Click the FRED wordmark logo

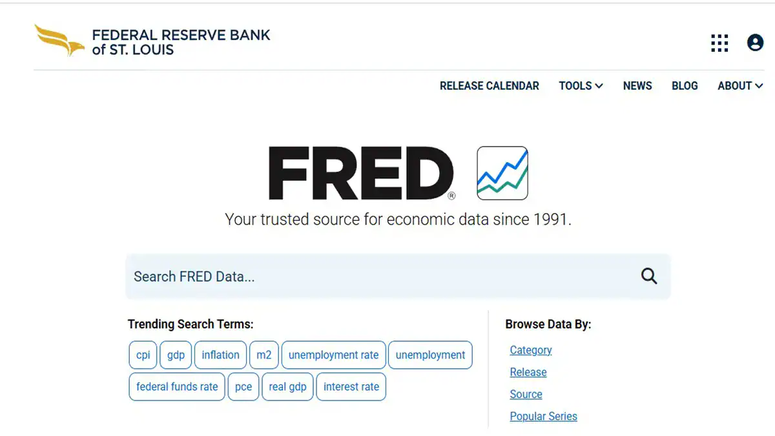pyautogui.click(x=360, y=172)
